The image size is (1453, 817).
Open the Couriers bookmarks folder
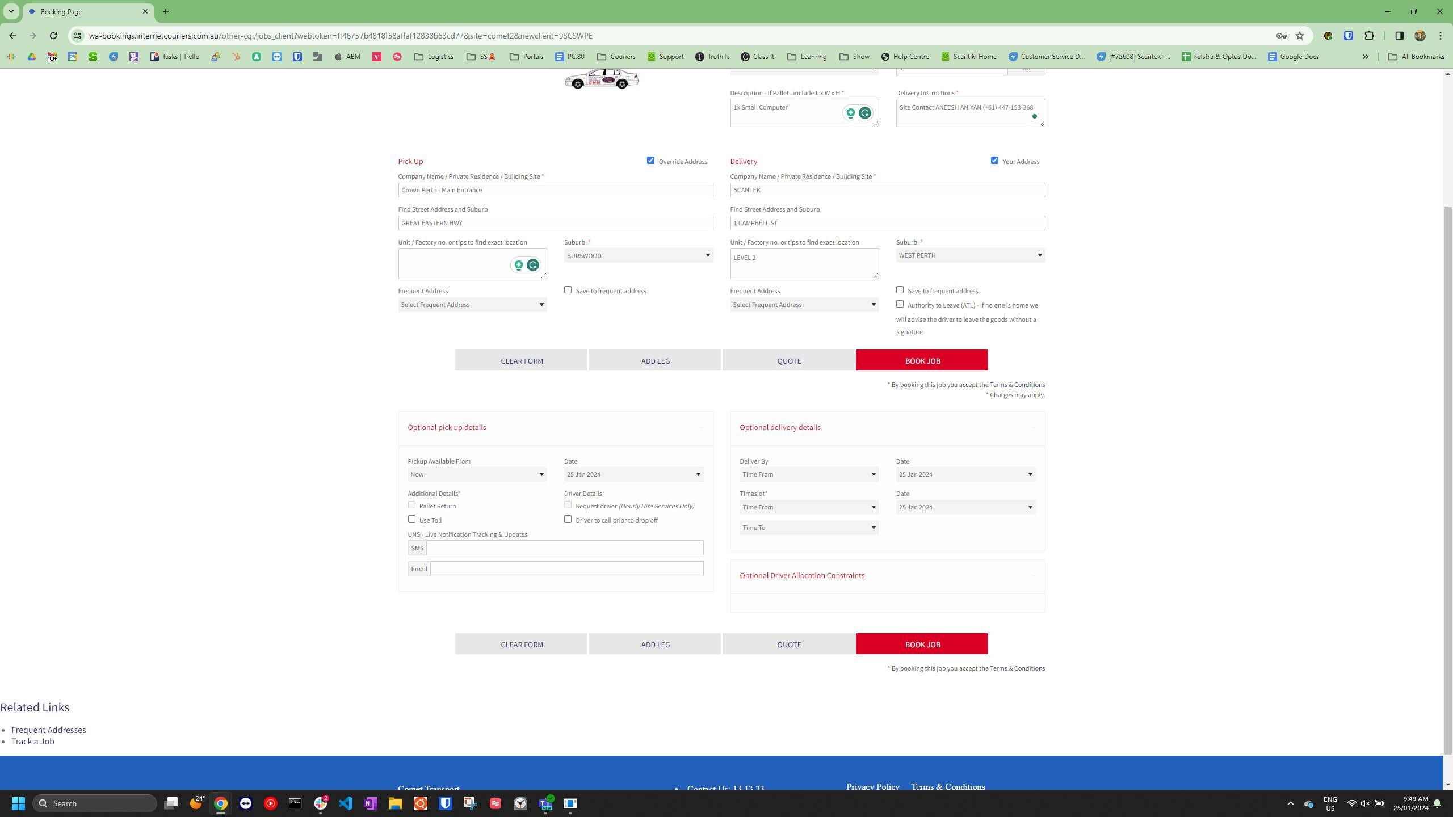616,57
